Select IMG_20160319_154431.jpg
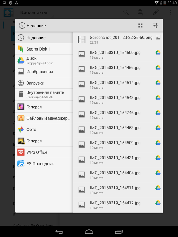Screen dimensions: 178x237 pos(118,160)
